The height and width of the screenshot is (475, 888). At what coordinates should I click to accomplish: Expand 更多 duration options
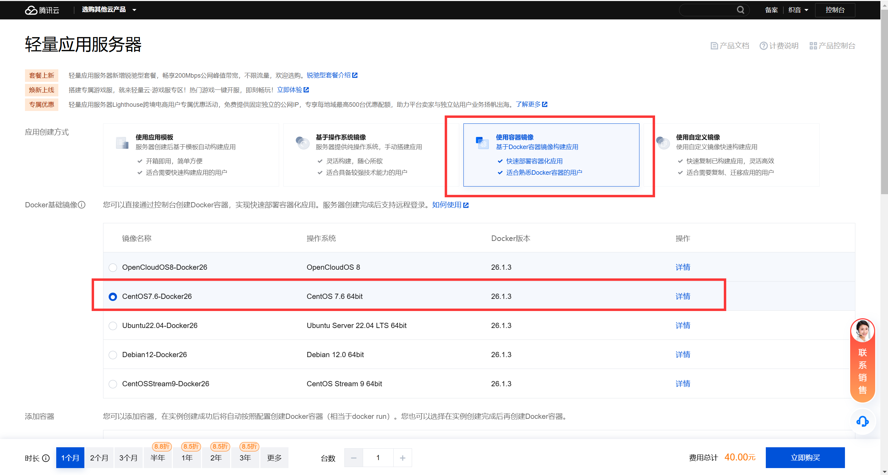(x=274, y=458)
